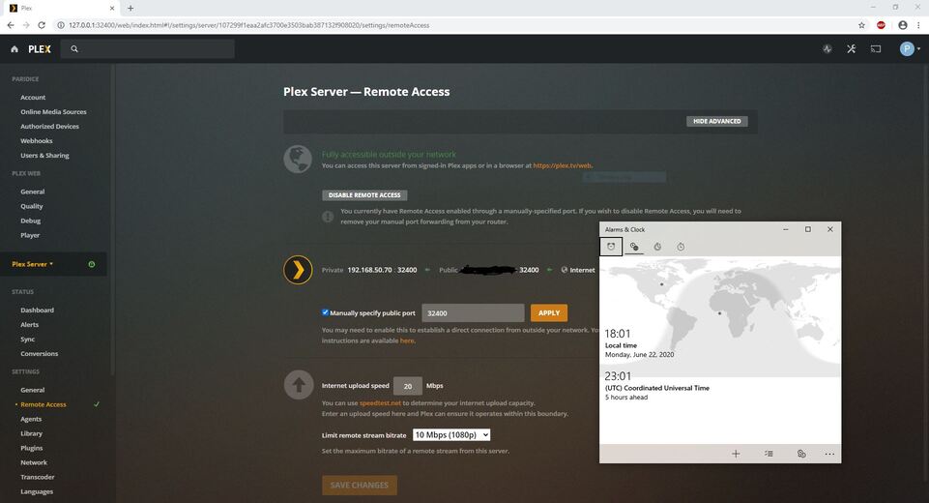Open Users & Sharing settings
This screenshot has height=503, width=929.
coord(45,156)
